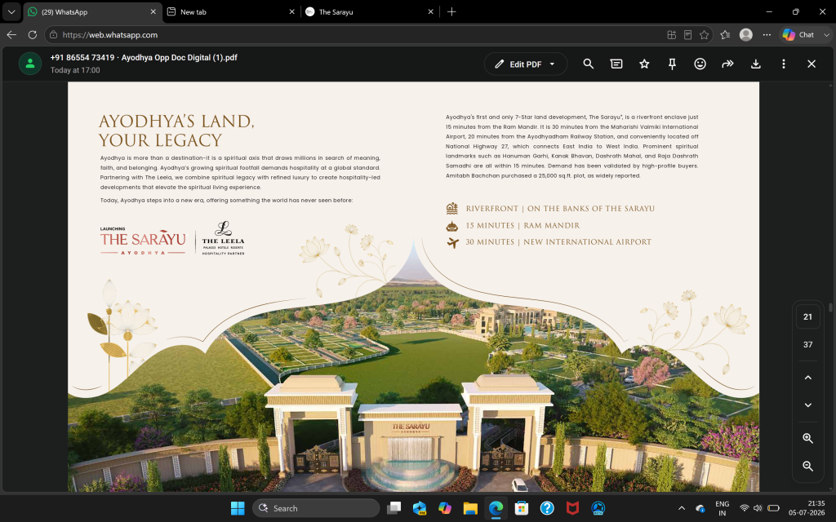Image resolution: width=836 pixels, height=522 pixels.
Task: Switch to the New tab browser tab
Action: tap(229, 11)
